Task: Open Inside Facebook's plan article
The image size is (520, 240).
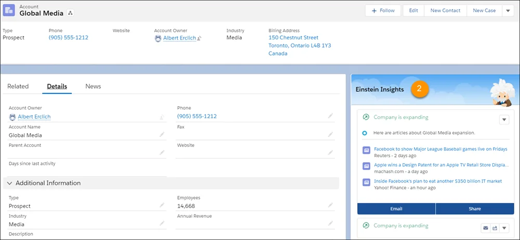Action: (x=438, y=181)
